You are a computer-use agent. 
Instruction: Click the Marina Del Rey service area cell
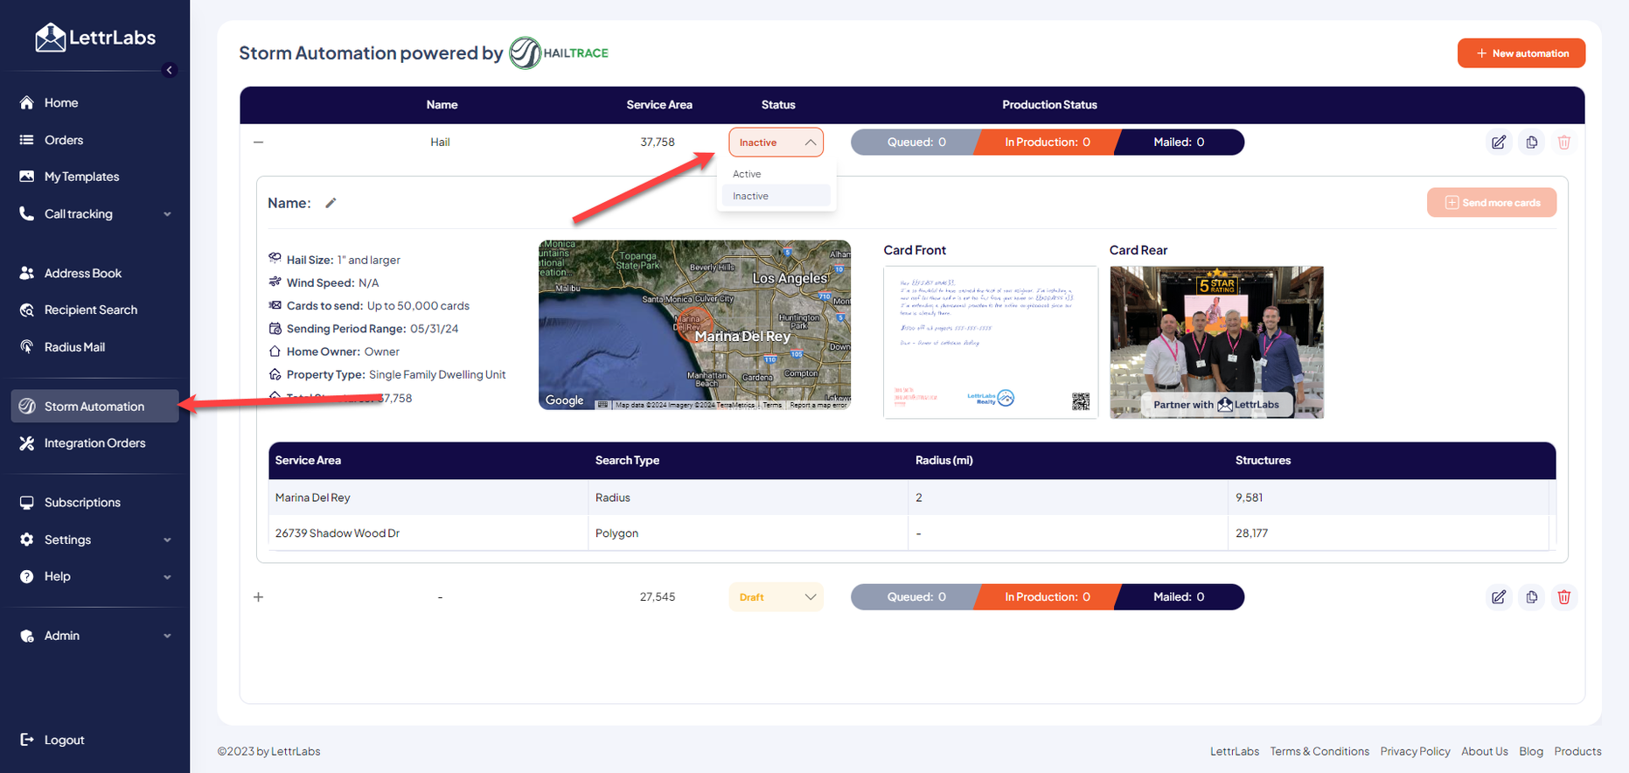pos(428,498)
